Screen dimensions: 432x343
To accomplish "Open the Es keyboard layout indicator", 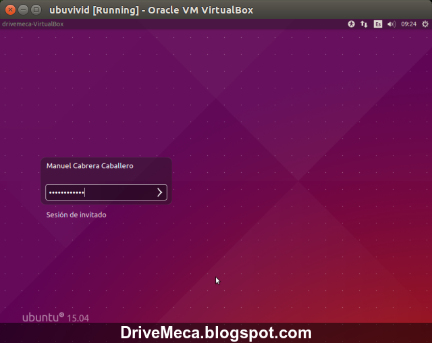I will [x=378, y=24].
